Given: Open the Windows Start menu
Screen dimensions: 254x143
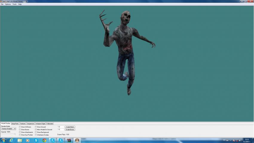Looking at the screenshot, I should [3, 140].
